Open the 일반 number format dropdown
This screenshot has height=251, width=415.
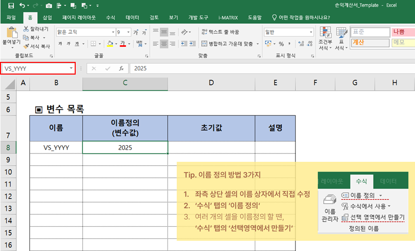click(310, 32)
